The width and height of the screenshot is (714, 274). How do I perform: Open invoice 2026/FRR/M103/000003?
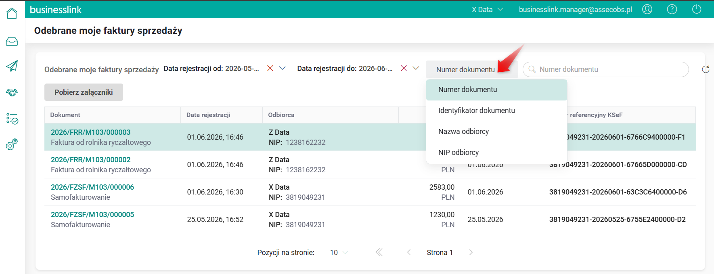pos(91,132)
